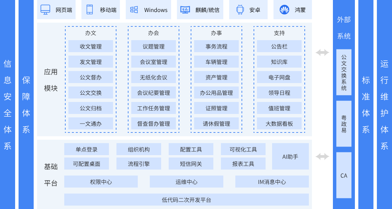Click the lower double-headed arrow icon

322,156
